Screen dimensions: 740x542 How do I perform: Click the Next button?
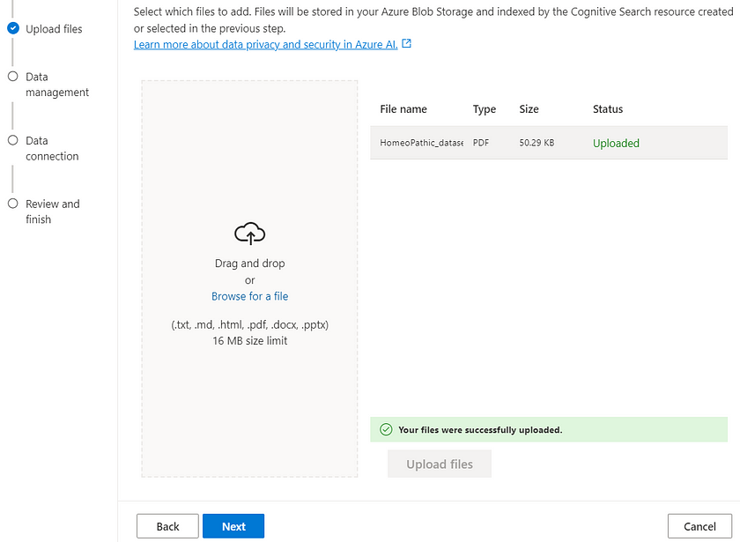point(233,526)
